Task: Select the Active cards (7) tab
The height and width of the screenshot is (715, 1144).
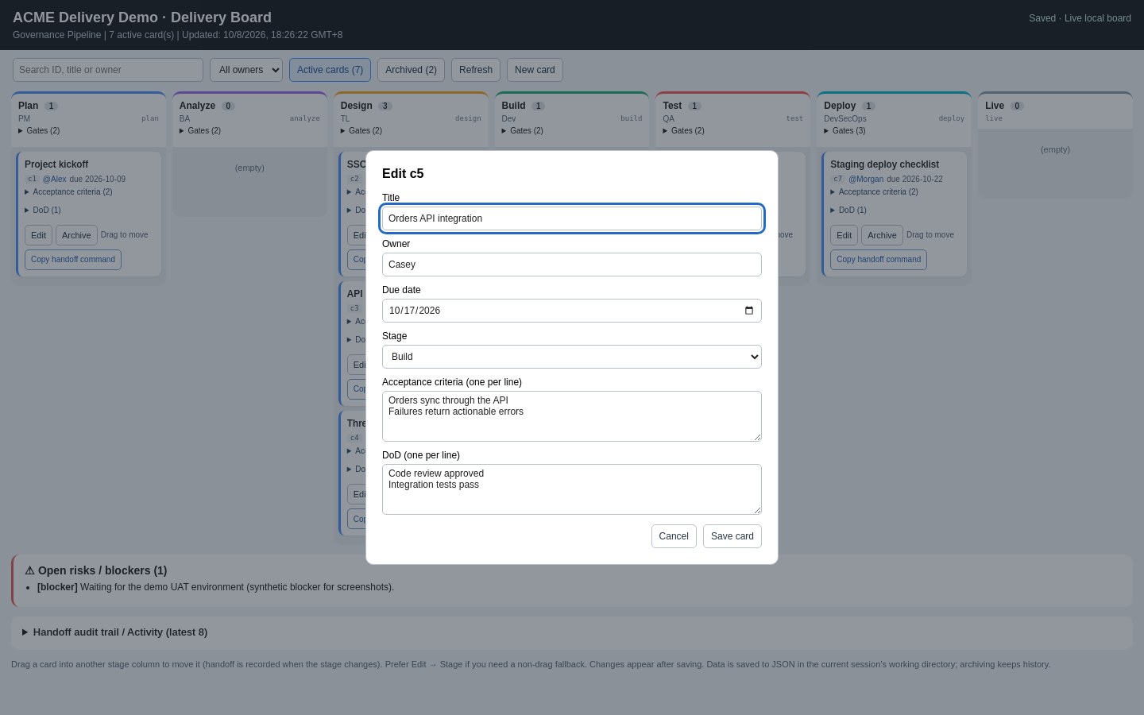Action: tap(330, 70)
